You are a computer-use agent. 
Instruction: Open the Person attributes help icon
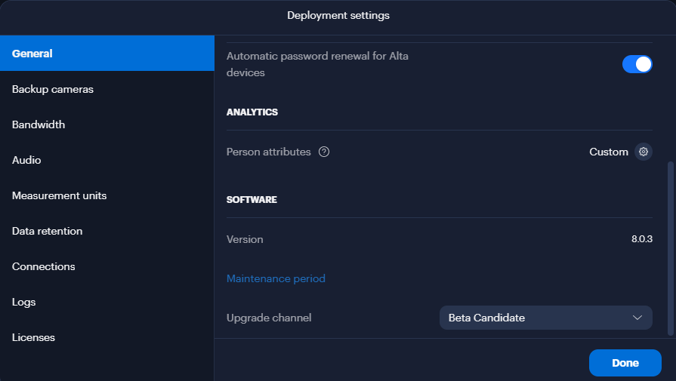(324, 152)
